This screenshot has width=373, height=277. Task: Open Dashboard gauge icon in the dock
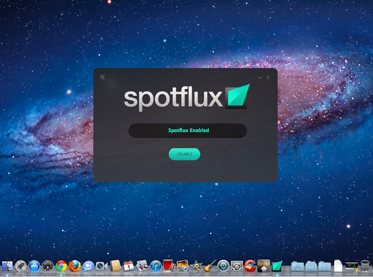(47, 266)
